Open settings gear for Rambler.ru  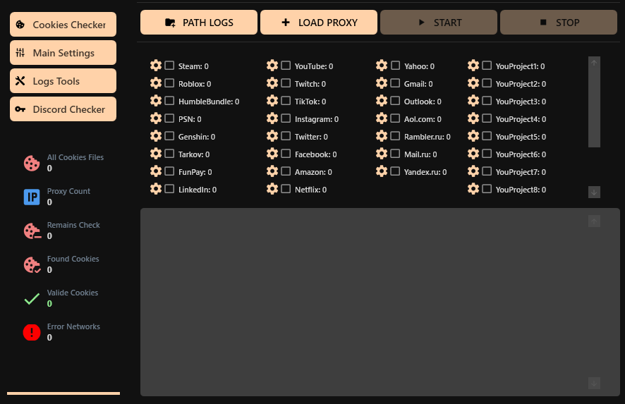(x=382, y=136)
